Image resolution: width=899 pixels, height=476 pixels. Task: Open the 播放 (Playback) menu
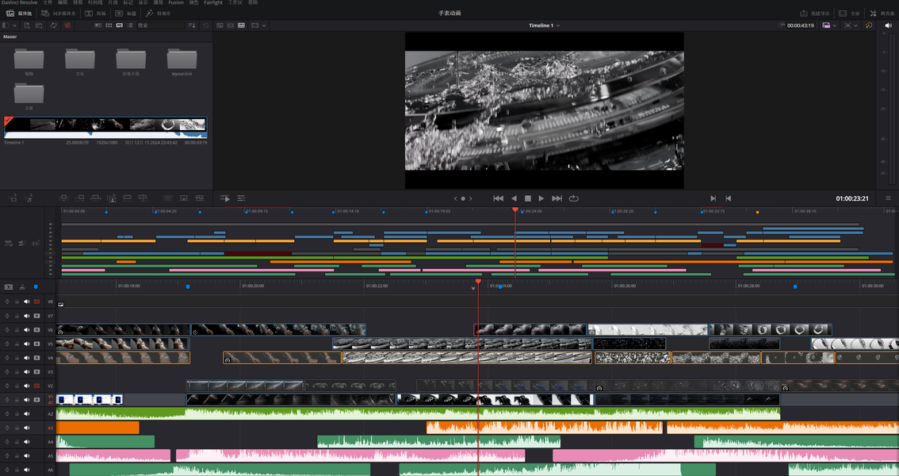(x=159, y=2)
